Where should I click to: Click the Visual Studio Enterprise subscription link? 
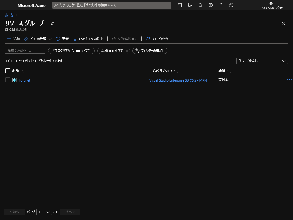(x=178, y=80)
